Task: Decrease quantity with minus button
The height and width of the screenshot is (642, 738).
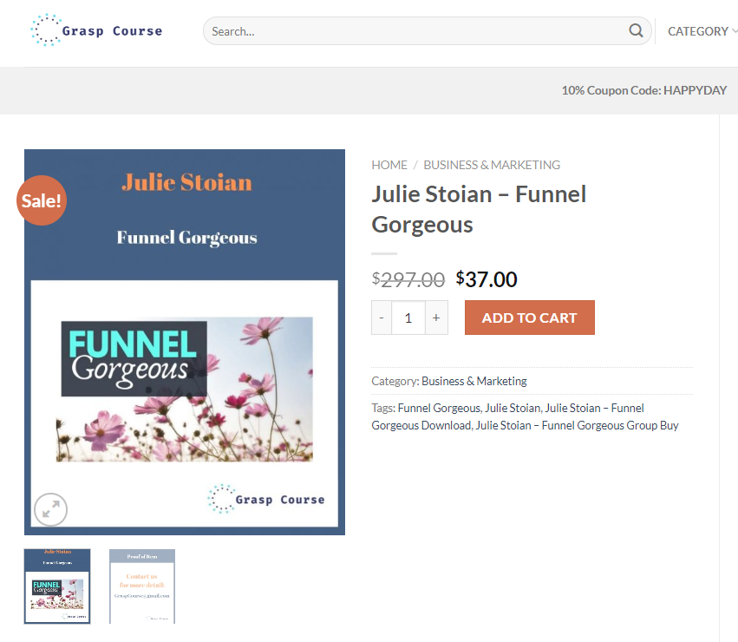Action: 382,318
